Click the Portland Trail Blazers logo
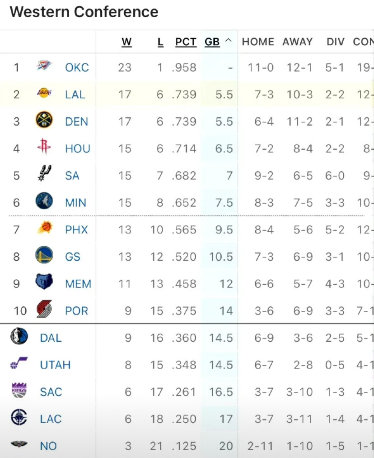Viewport: 374px width, 458px height. point(44,310)
